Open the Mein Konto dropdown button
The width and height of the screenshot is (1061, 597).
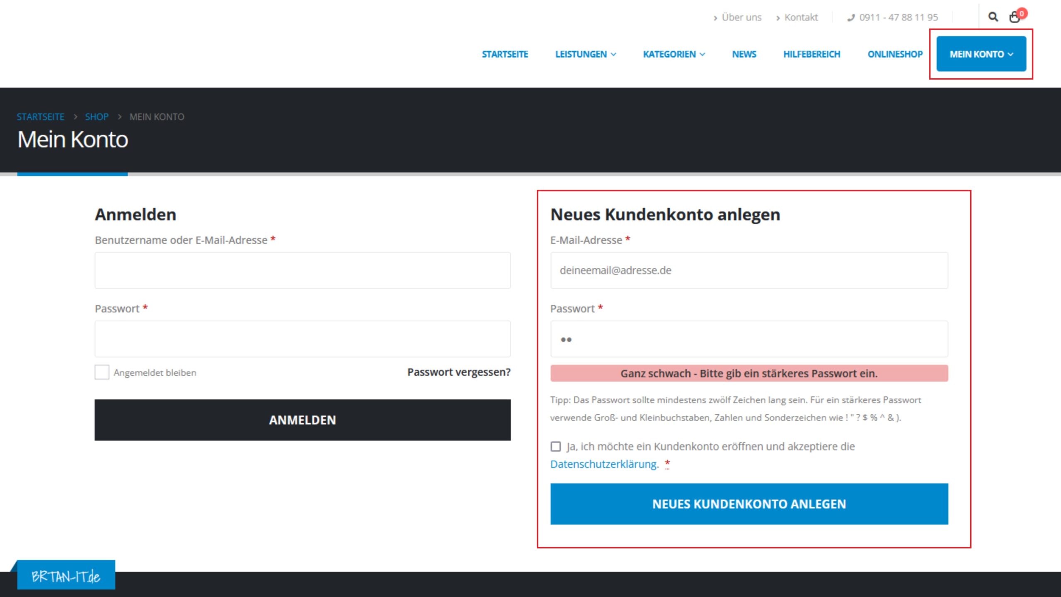(x=981, y=54)
